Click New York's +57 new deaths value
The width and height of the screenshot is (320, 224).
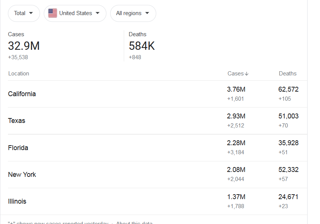tap(283, 179)
